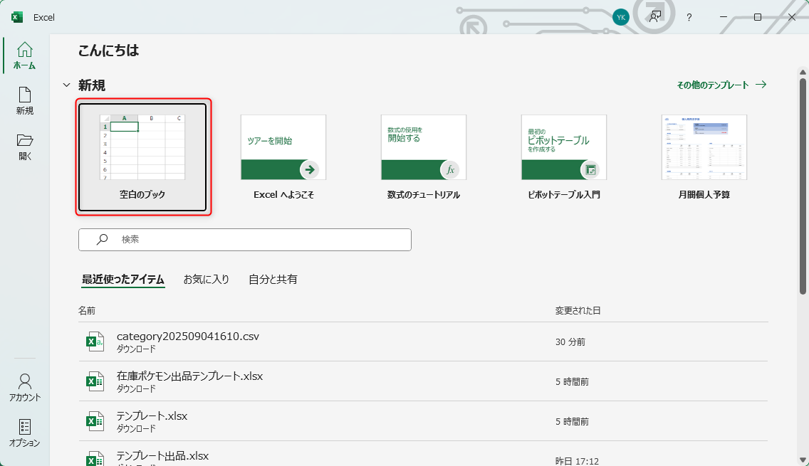Open 在庫ポケモン出品テンプレート.xlsx from recent list
The image size is (809, 466).
tap(423, 381)
